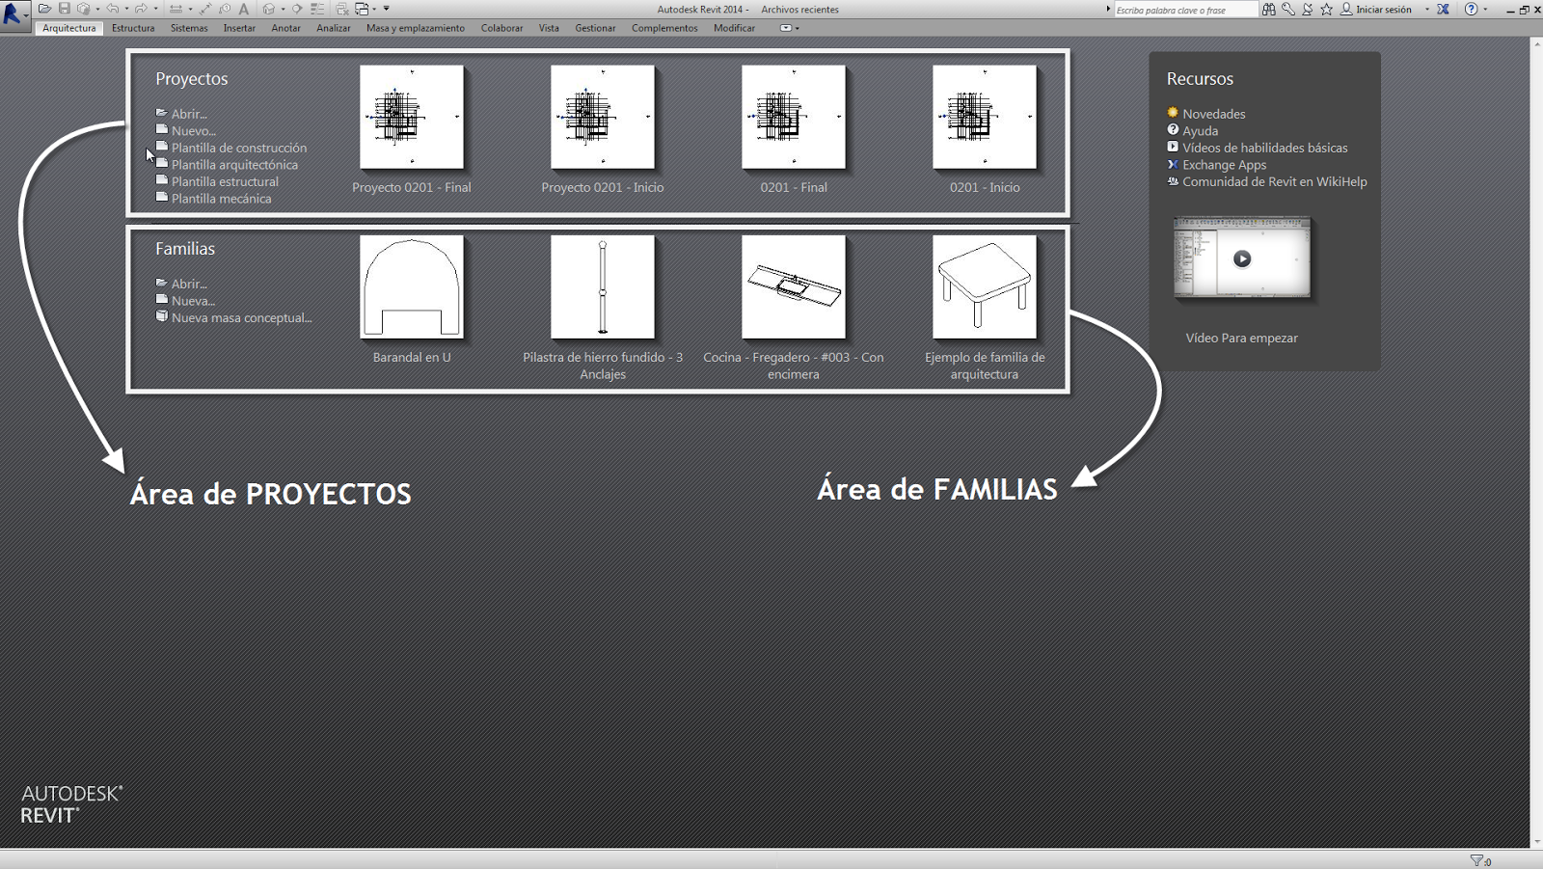Switch to the Sistemas ribbon tab

(189, 28)
